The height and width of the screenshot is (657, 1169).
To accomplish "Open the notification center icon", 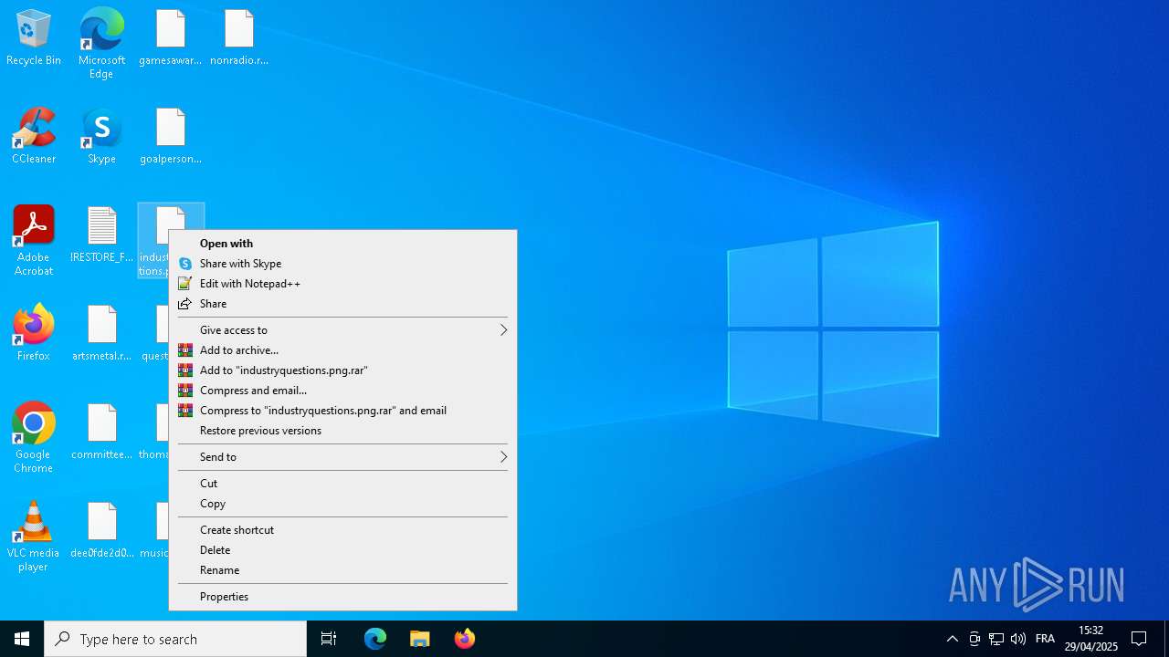I will [x=1139, y=639].
